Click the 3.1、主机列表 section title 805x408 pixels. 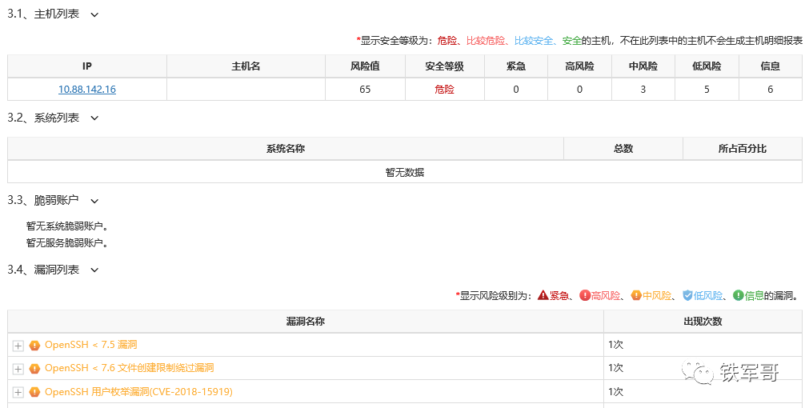click(43, 14)
